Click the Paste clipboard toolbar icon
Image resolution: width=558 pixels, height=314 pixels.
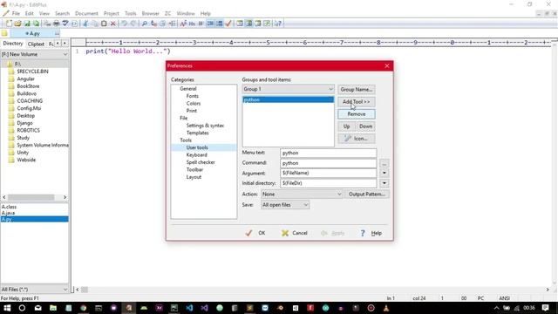coord(104,24)
